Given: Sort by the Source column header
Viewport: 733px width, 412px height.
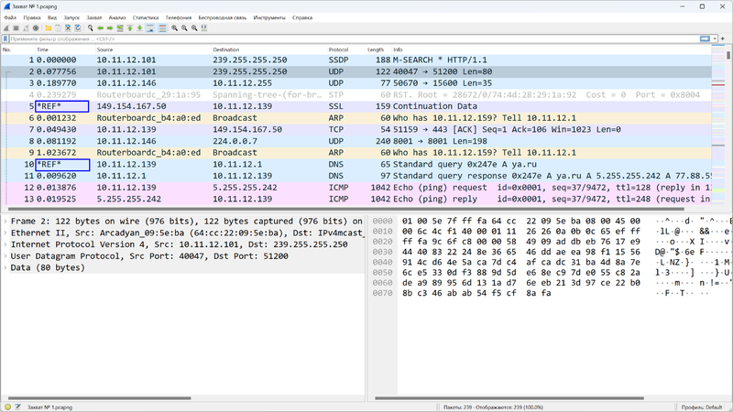Looking at the screenshot, I should pyautogui.click(x=153, y=49).
